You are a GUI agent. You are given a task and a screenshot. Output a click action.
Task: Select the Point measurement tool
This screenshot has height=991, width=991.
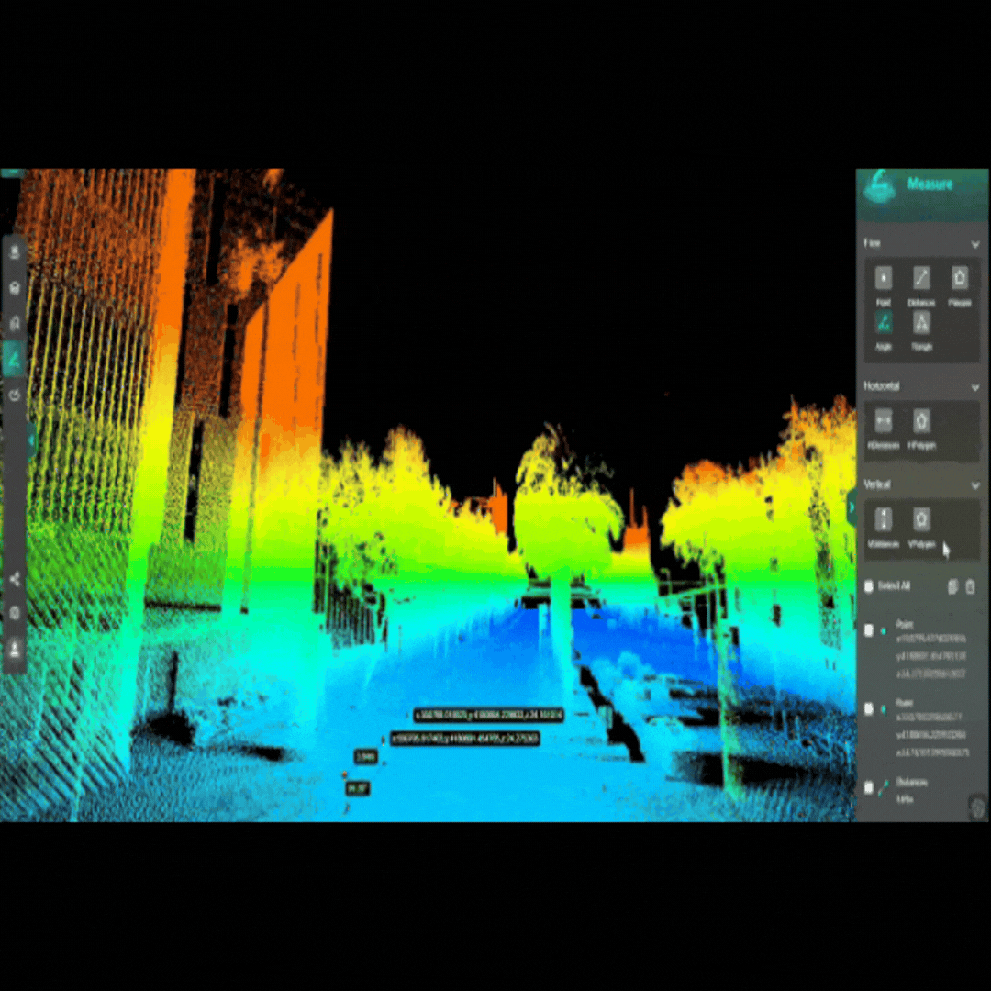click(883, 279)
